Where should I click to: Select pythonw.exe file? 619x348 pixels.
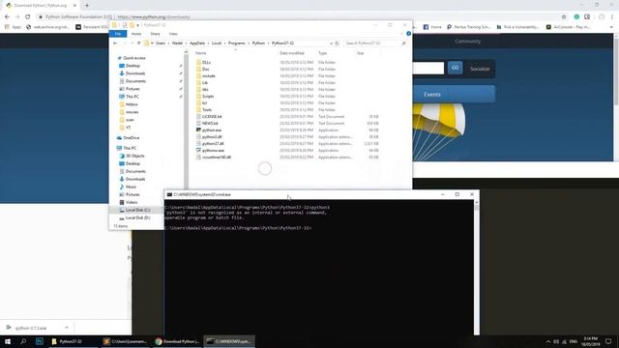[213, 151]
